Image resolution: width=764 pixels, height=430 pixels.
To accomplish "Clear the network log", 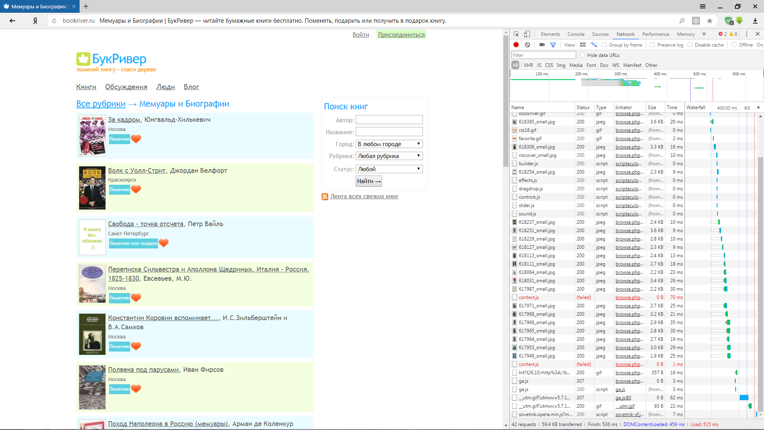I will point(527,45).
